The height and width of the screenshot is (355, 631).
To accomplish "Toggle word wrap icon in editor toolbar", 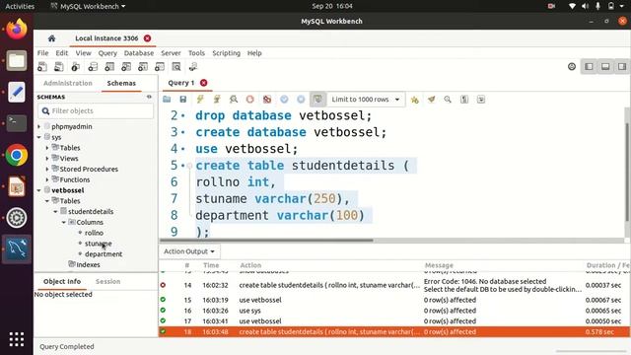I will click(481, 100).
